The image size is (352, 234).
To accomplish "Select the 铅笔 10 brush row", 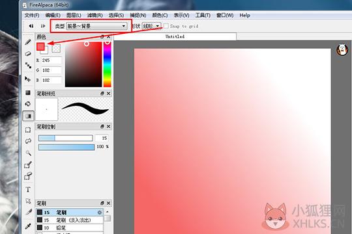I will pyautogui.click(x=70, y=227).
